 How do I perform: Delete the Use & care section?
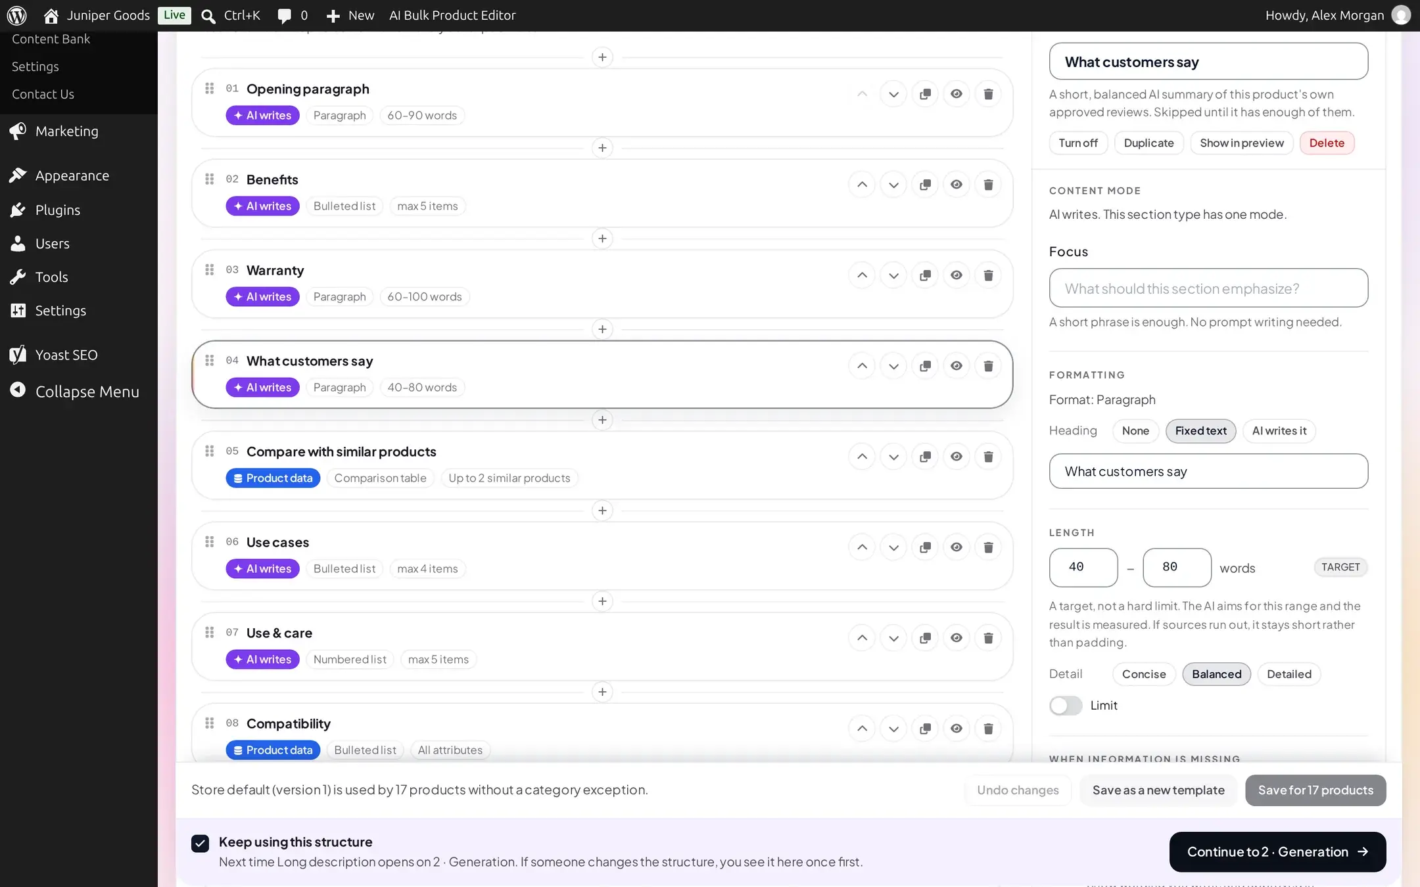click(x=988, y=638)
